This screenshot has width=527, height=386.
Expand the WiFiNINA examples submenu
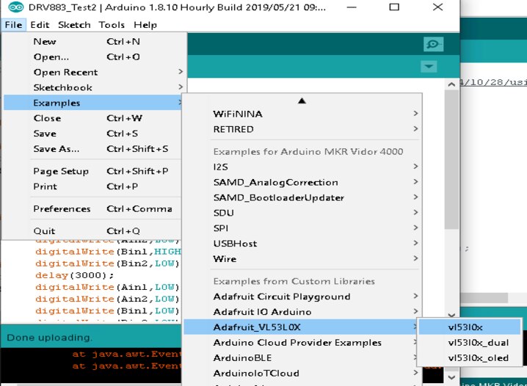[x=237, y=114]
